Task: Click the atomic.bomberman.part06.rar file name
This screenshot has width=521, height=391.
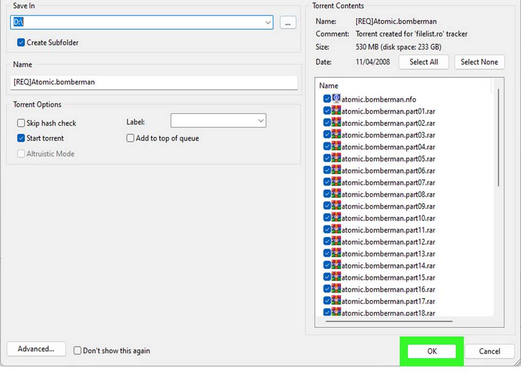Action: pyautogui.click(x=389, y=171)
